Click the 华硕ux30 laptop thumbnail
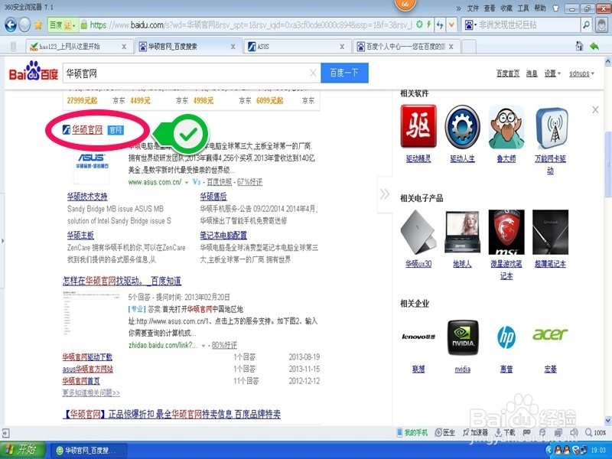The image size is (612, 459). [x=418, y=233]
